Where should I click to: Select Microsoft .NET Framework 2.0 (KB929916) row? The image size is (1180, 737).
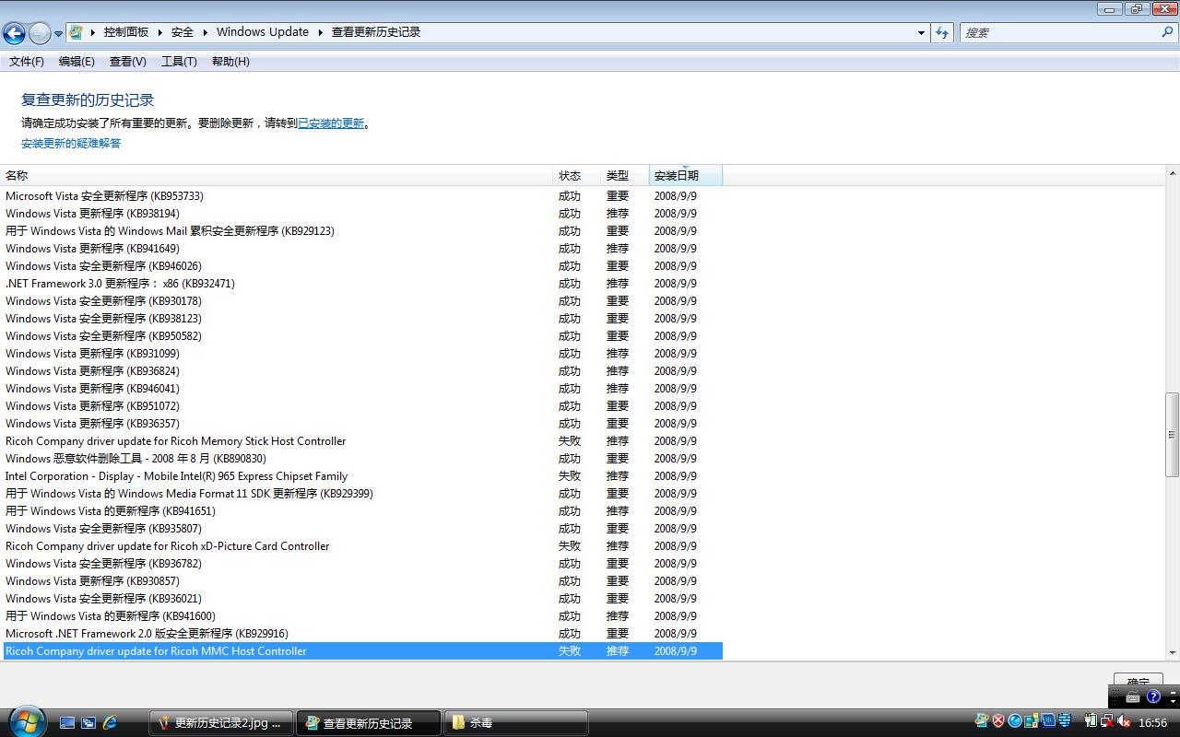point(362,634)
